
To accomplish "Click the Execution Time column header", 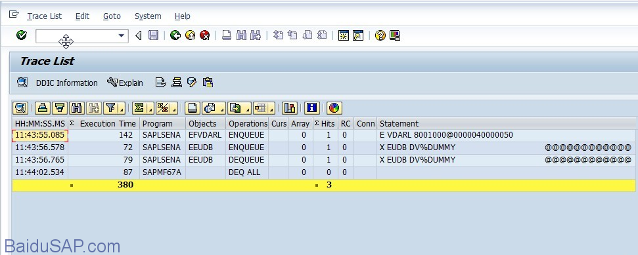I will click(x=104, y=123).
